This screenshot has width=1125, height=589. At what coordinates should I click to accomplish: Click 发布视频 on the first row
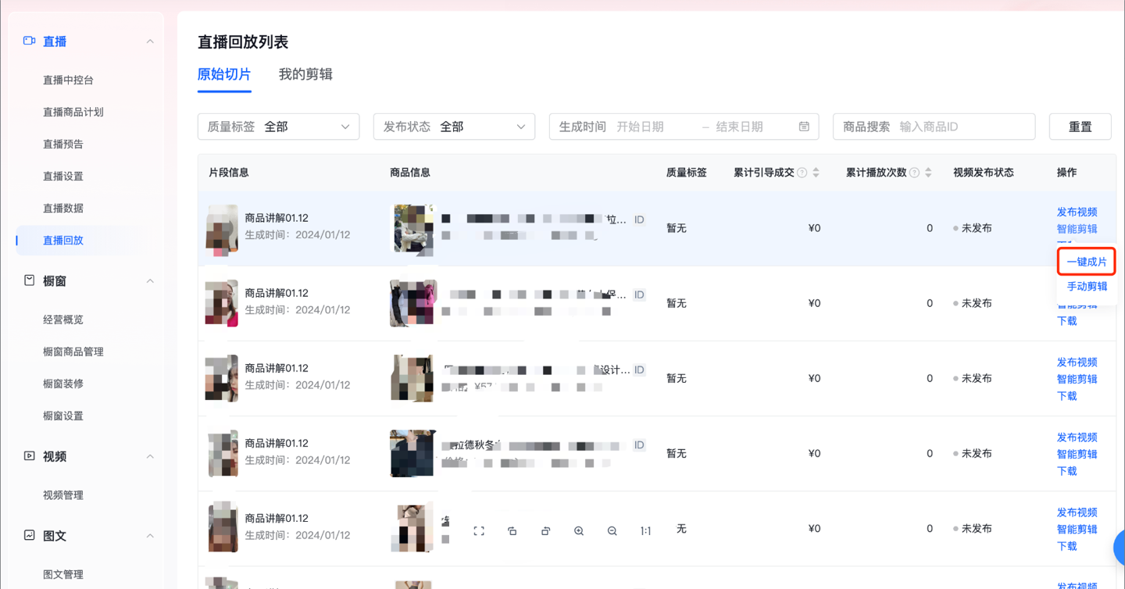(1077, 211)
